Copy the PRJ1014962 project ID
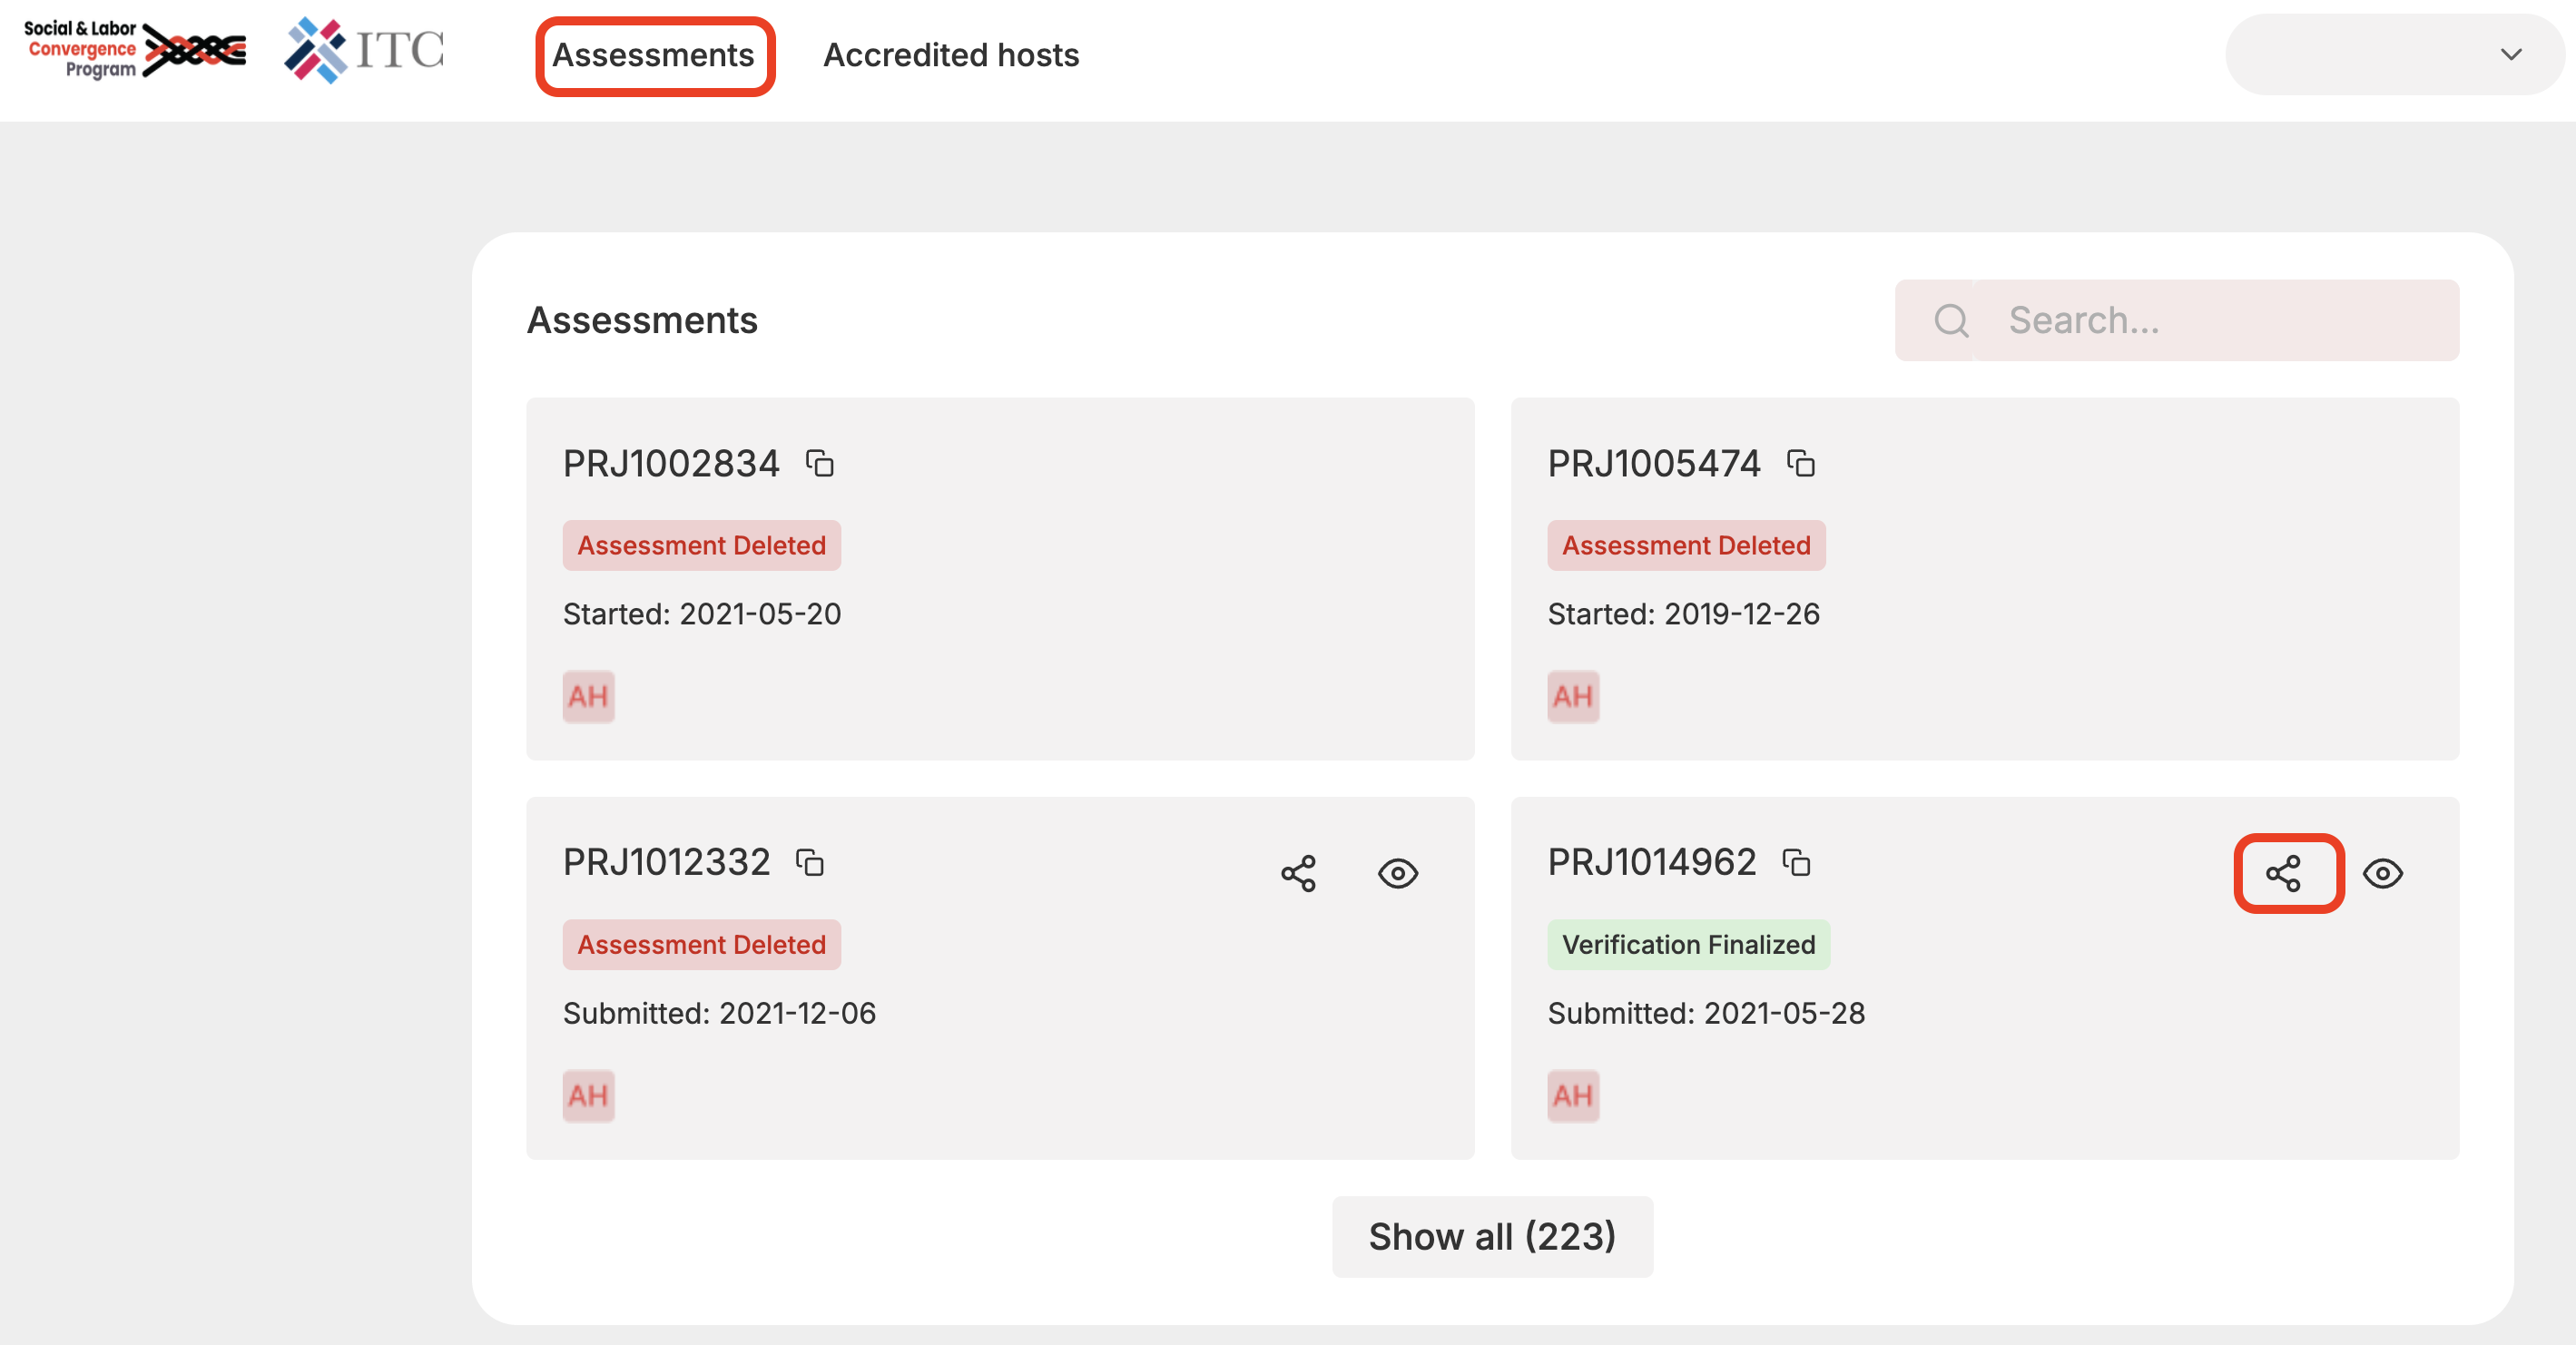Screen dimensions: 2576x1345 (x=1797, y=863)
